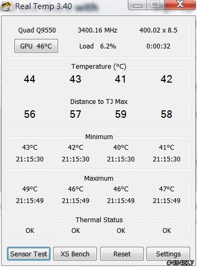197x267 pixels.
Task: Click the 400.02 x 8.5 multiplier readout
Action: click(158, 30)
